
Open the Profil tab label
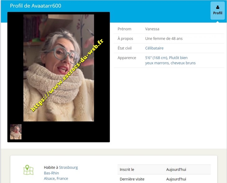[x=217, y=13]
